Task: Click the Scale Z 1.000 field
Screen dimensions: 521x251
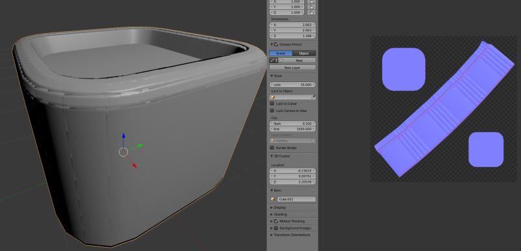Action: coord(287,12)
